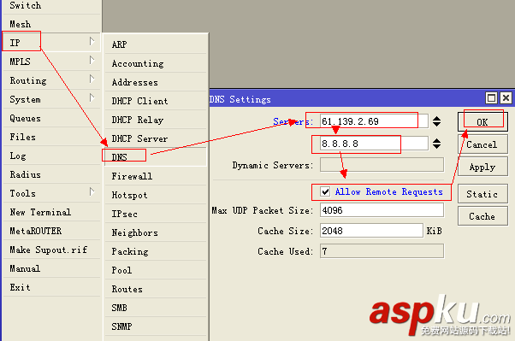Edit the 61.139.2.69 server field
Viewport: 515px width, 341px height.
[374, 121]
